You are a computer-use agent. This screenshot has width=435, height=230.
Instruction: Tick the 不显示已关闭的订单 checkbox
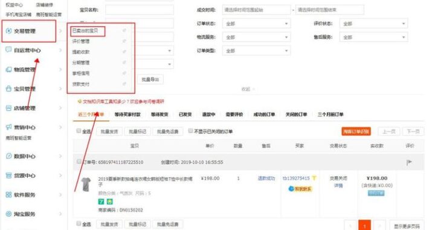(x=190, y=131)
